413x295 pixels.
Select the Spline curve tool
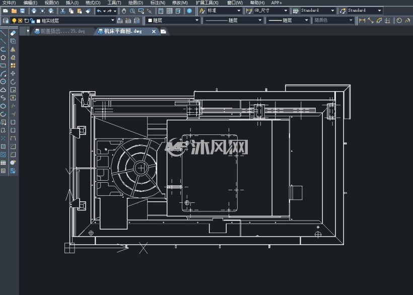[x=3, y=98]
